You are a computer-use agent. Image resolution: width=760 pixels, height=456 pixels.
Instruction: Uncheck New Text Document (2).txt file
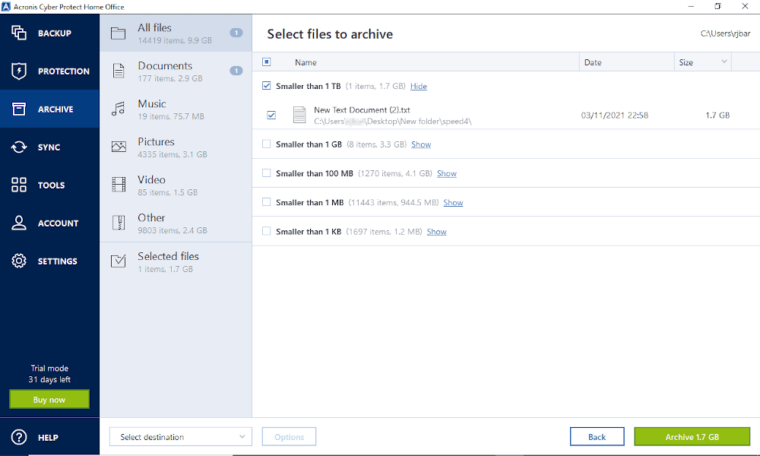click(x=271, y=116)
